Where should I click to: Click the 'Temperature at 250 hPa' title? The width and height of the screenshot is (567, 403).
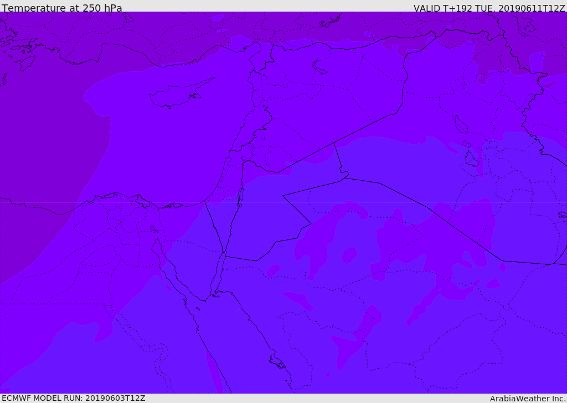coord(62,8)
